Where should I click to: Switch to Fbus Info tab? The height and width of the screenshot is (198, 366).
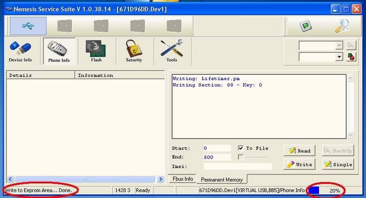click(x=183, y=179)
